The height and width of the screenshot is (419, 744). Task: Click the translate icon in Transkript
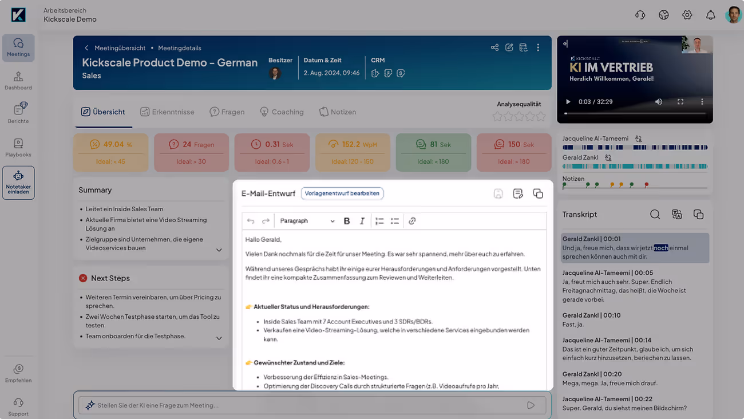click(x=677, y=214)
